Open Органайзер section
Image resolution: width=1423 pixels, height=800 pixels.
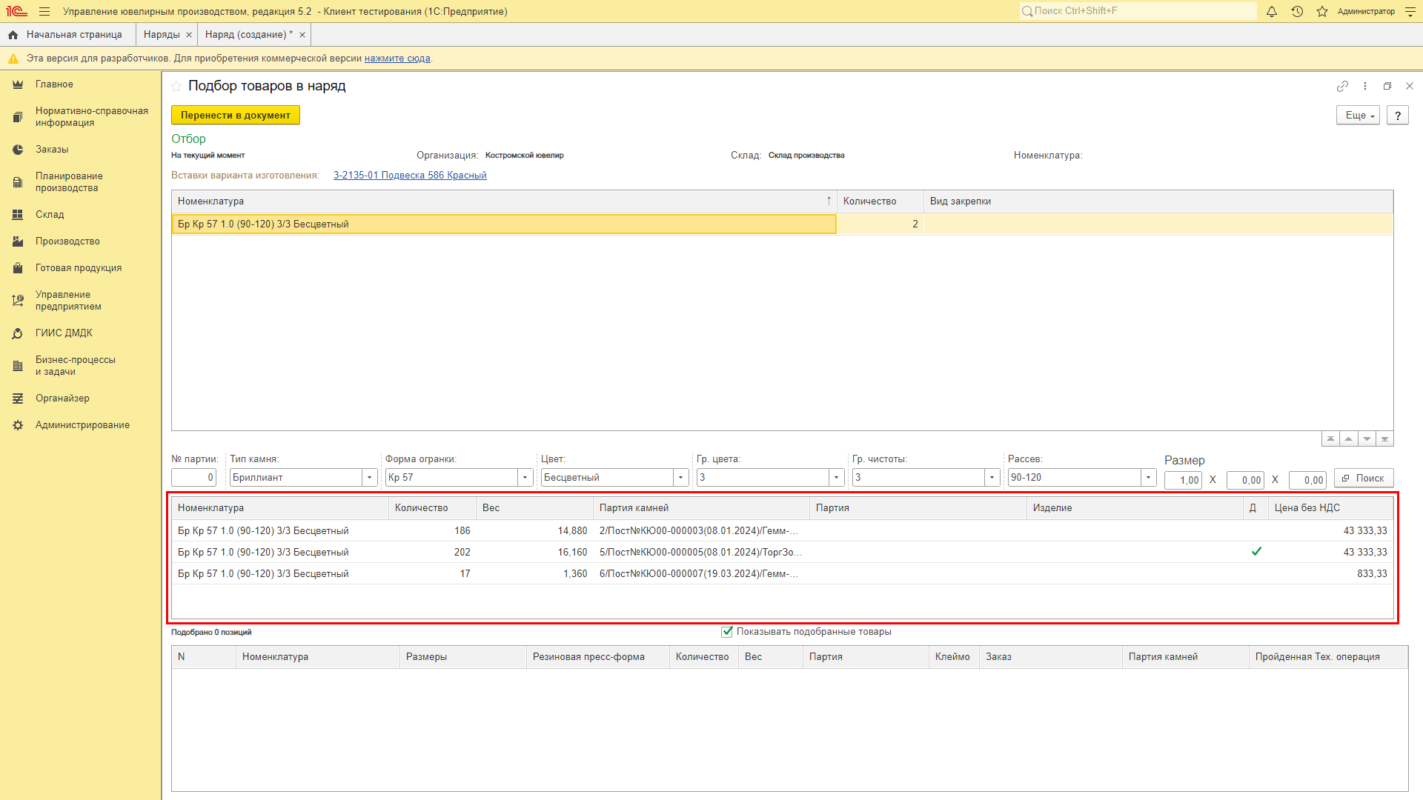[62, 399]
